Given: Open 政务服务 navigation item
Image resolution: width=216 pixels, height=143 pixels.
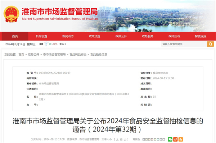Looking at the screenshot, I should coord(148,36).
